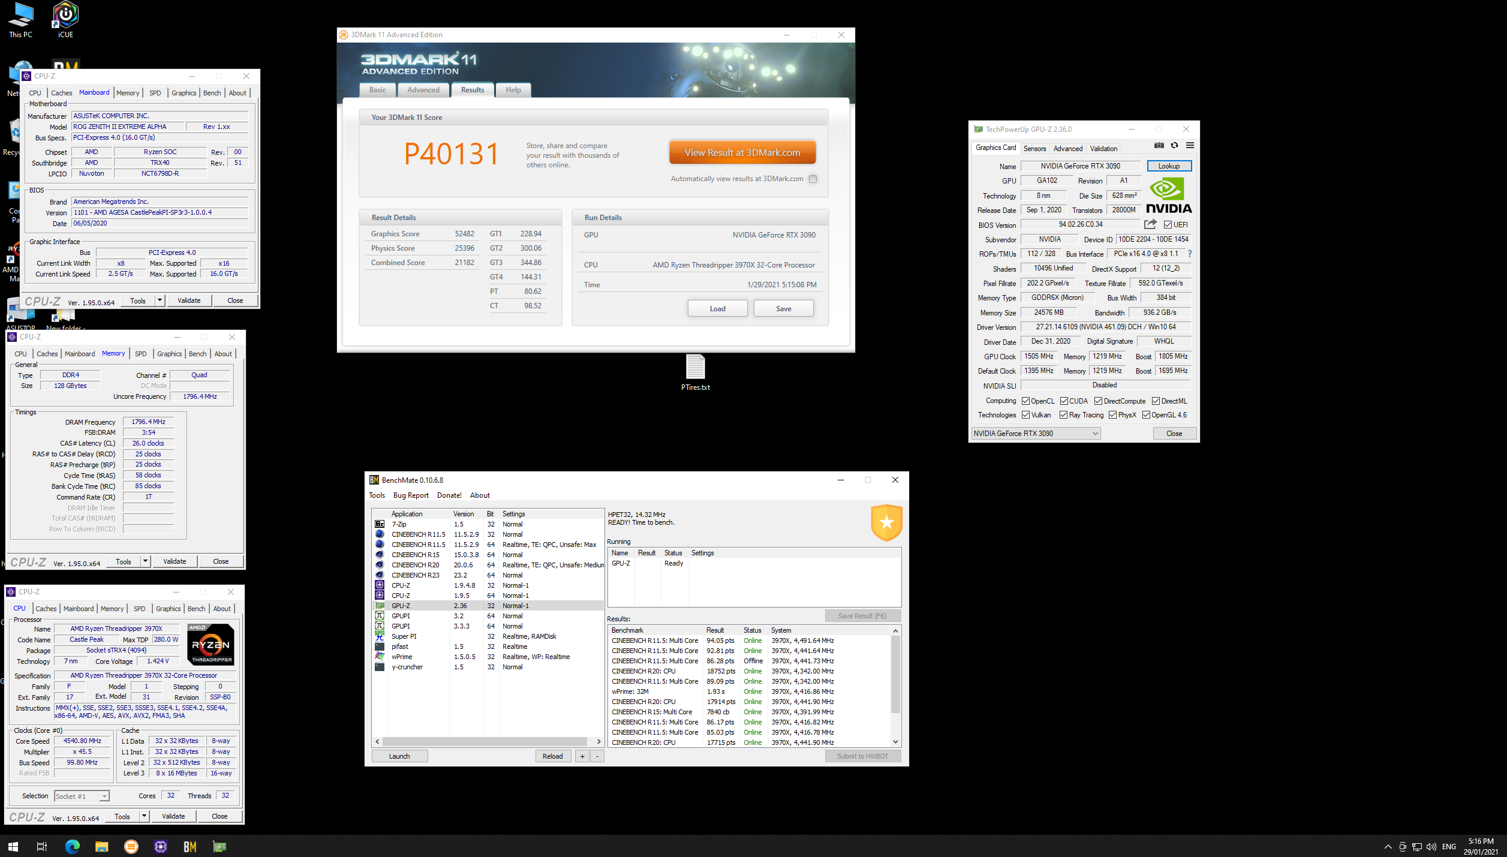Screen dimensions: 1507x857
Task: Open the iCUE desktop shortcut
Action: point(65,20)
